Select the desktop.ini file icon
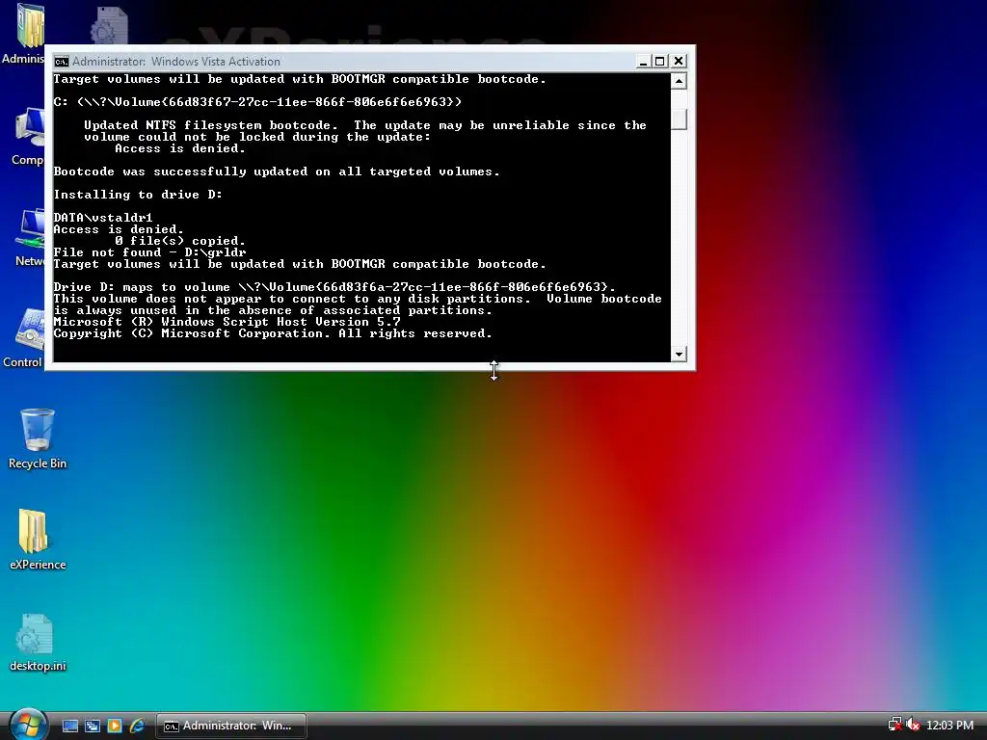Viewport: 987px width, 740px height. click(x=38, y=643)
